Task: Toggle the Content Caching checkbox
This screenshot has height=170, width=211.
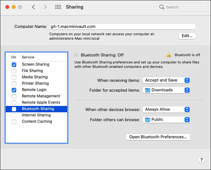Action: 14,122
